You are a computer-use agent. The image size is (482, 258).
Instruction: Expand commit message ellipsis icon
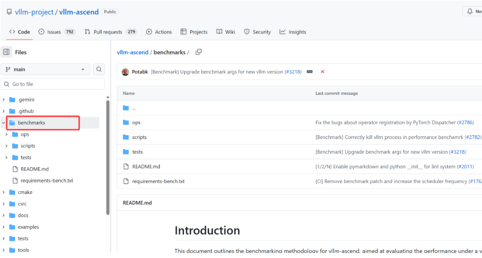309,72
